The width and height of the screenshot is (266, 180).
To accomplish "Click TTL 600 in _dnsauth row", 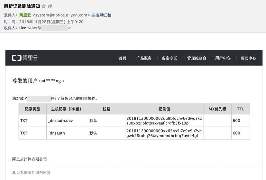I will point(236,133).
